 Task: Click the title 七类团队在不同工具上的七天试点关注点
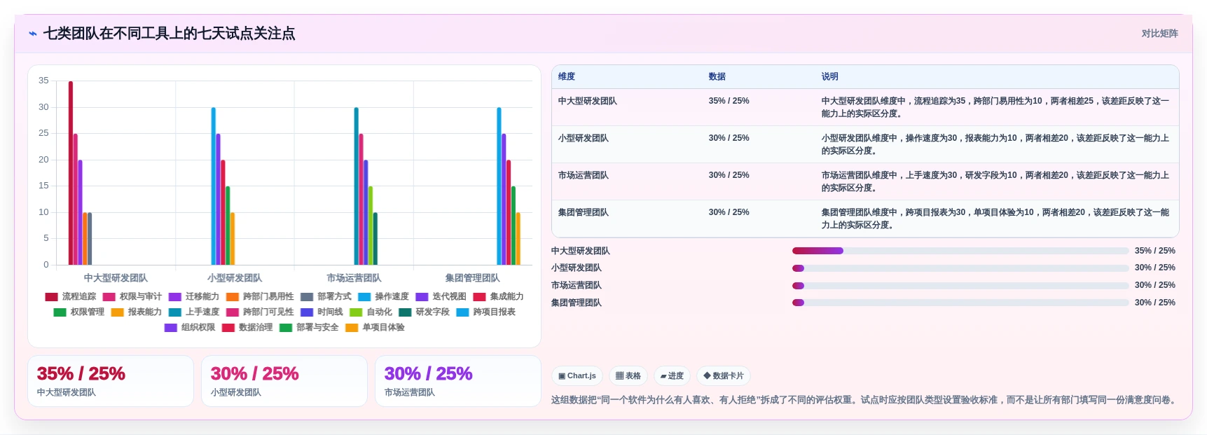point(169,34)
